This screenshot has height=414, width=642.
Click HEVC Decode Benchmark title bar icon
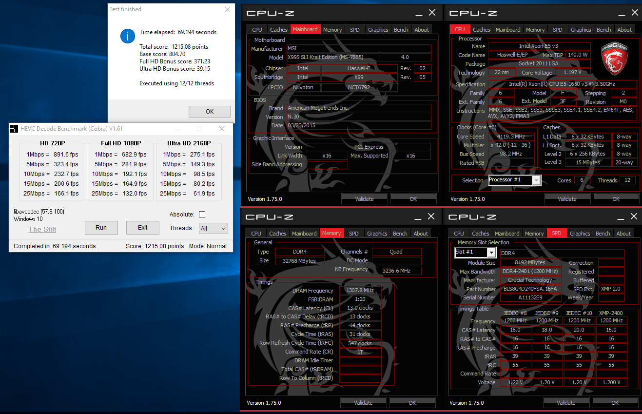(x=14, y=129)
